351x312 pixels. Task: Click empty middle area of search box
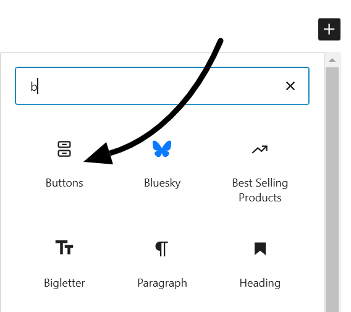(x=157, y=86)
